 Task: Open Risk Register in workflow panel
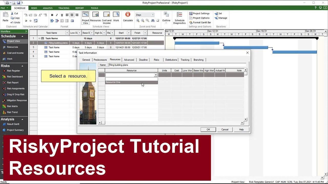click(13, 71)
